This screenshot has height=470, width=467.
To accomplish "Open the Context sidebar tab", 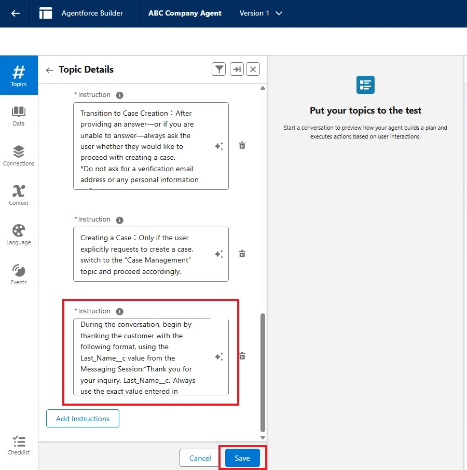I will coord(19,195).
